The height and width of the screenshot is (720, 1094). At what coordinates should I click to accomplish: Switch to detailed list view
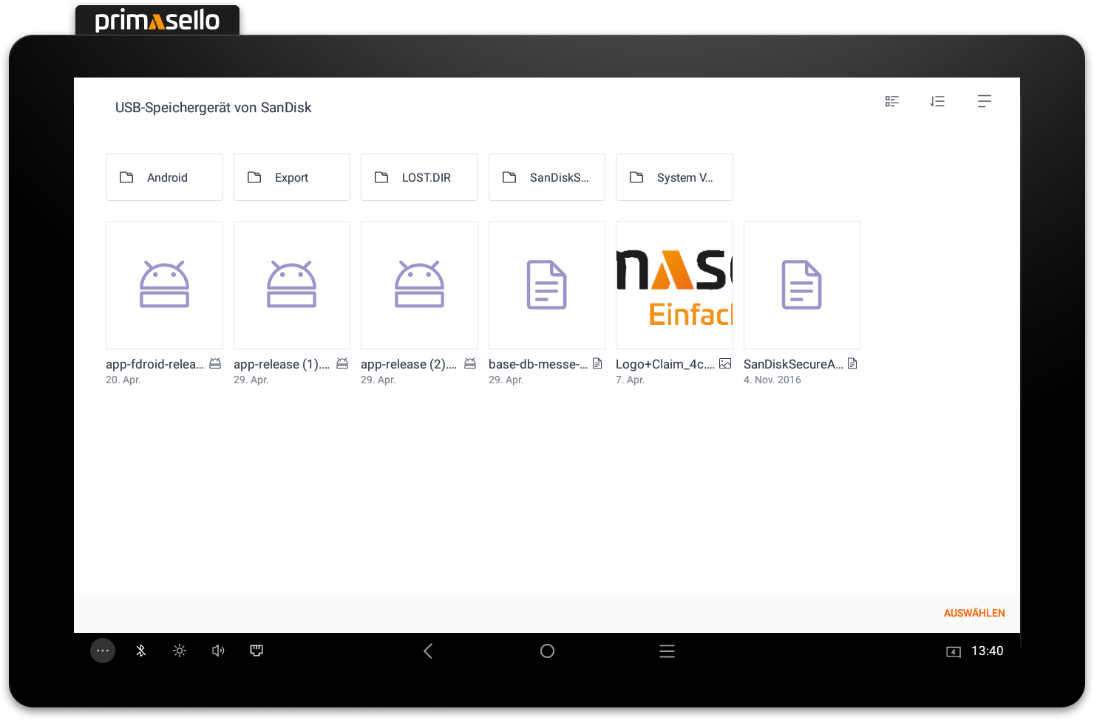[x=891, y=101]
